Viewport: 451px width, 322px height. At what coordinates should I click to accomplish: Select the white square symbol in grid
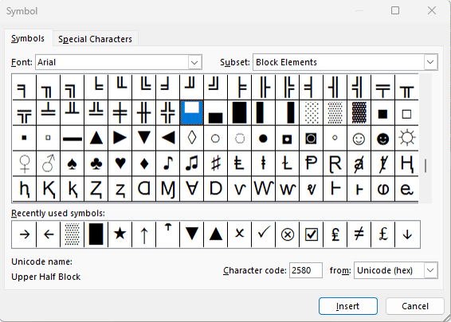[406, 113]
